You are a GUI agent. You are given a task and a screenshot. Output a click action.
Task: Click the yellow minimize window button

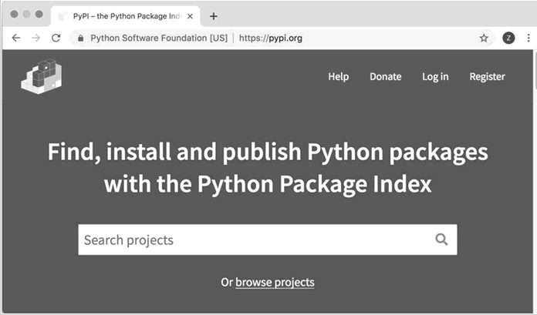[x=27, y=14]
